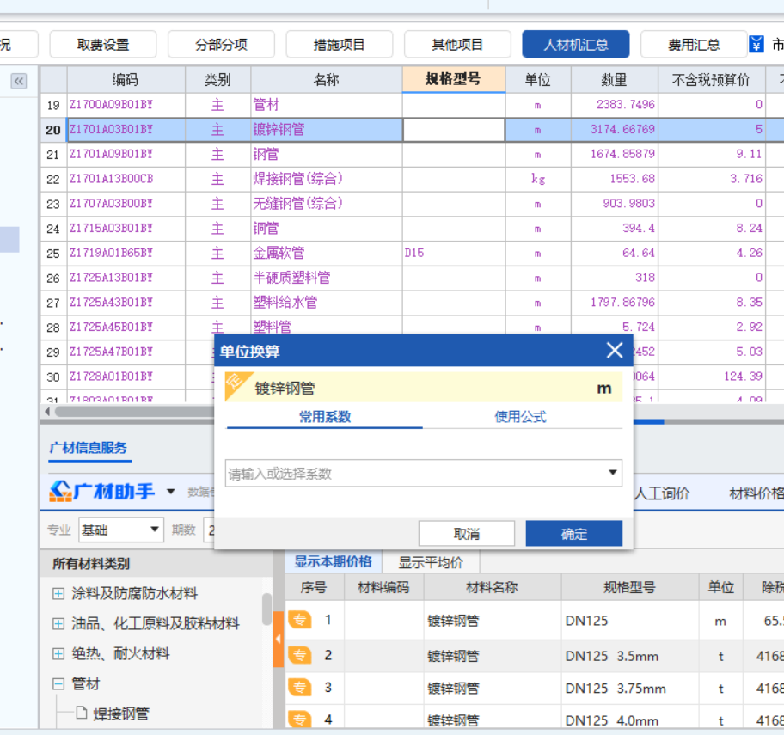Open the 专业 基础 combo box
Image resolution: width=784 pixels, height=735 pixels.
click(x=121, y=530)
